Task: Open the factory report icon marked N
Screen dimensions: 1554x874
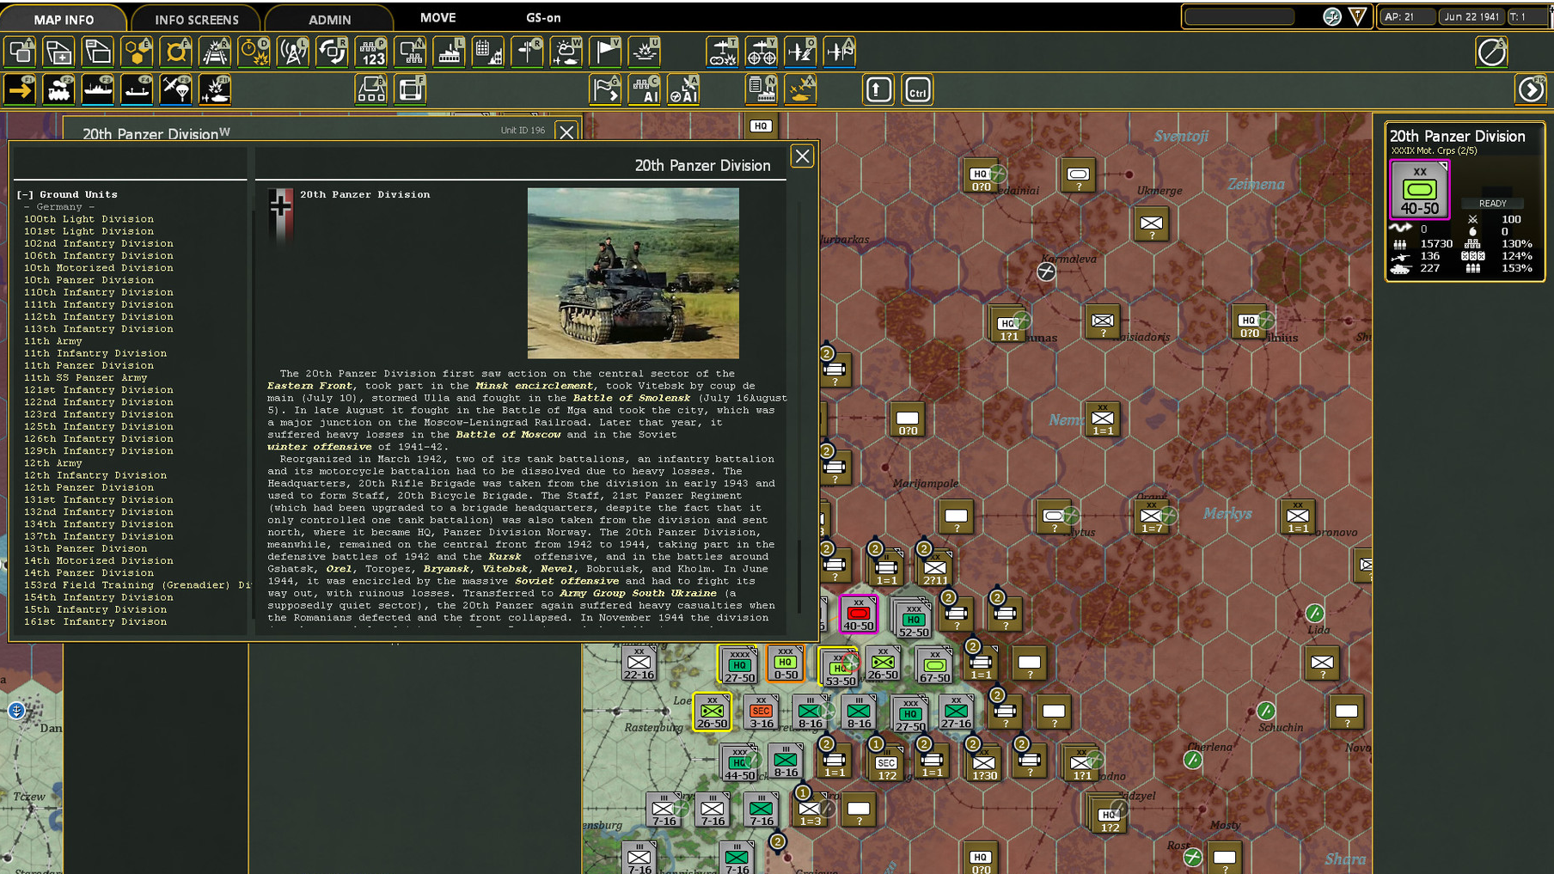Action: 762,89
